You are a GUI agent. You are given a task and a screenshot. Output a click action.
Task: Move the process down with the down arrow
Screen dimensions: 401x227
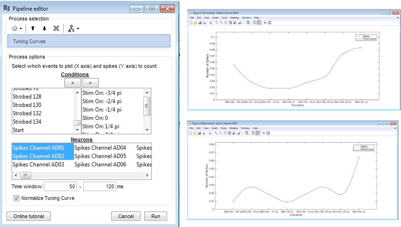click(45, 29)
